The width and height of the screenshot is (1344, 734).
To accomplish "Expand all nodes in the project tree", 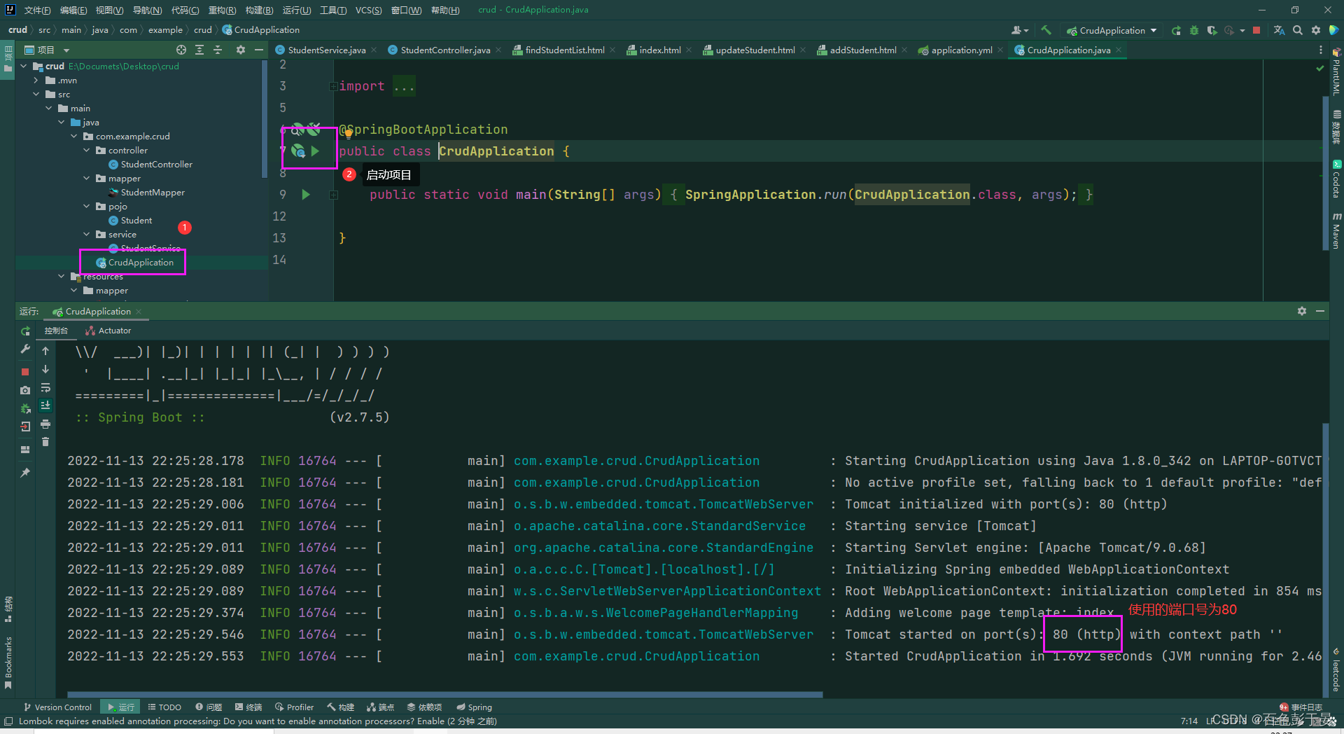I will pos(199,50).
